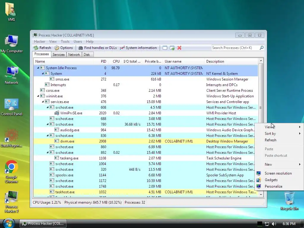The width and height of the screenshot is (304, 228).
Task: Choose Screen resolution in context menu
Action: 279,173
